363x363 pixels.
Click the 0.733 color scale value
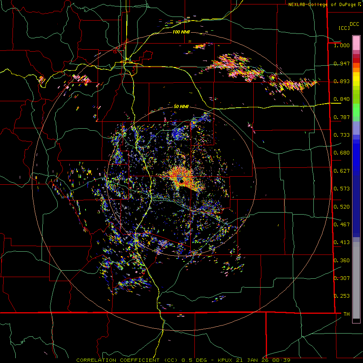342,135
